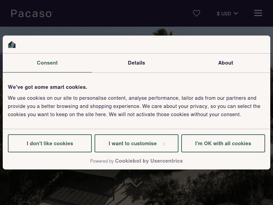Decline with "I don't like cookies"
Image resolution: width=273 pixels, height=205 pixels.
pos(50,143)
